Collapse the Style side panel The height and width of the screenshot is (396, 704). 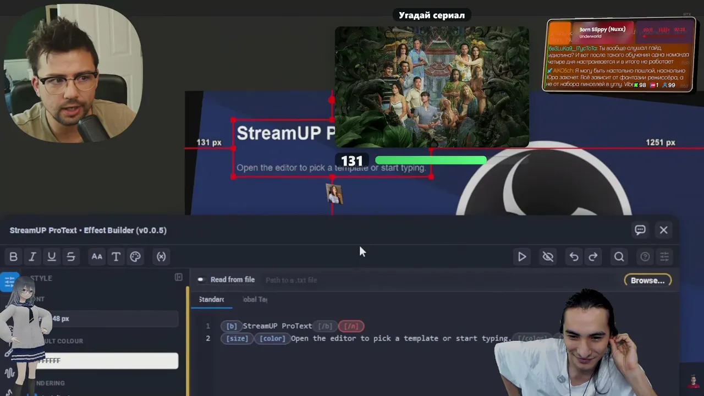(179, 277)
